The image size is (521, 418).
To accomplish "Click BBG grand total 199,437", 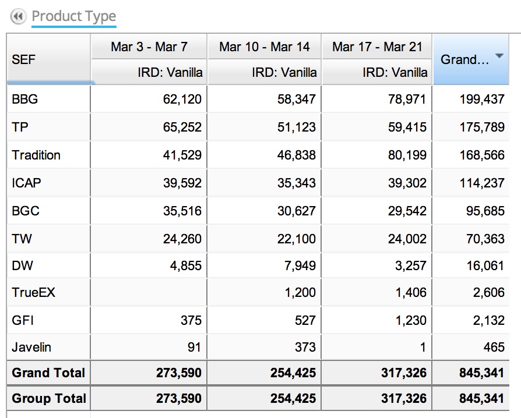I will point(482,99).
